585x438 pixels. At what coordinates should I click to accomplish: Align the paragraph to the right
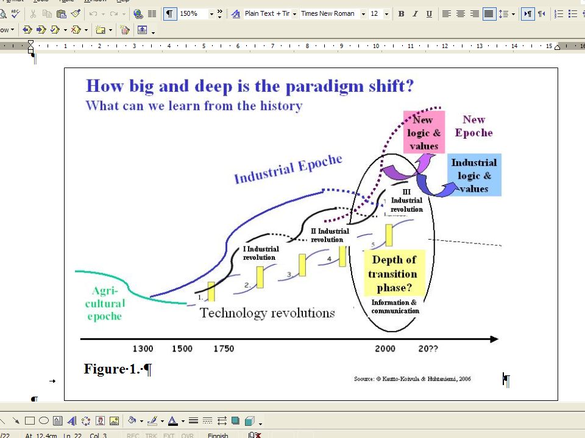475,14
